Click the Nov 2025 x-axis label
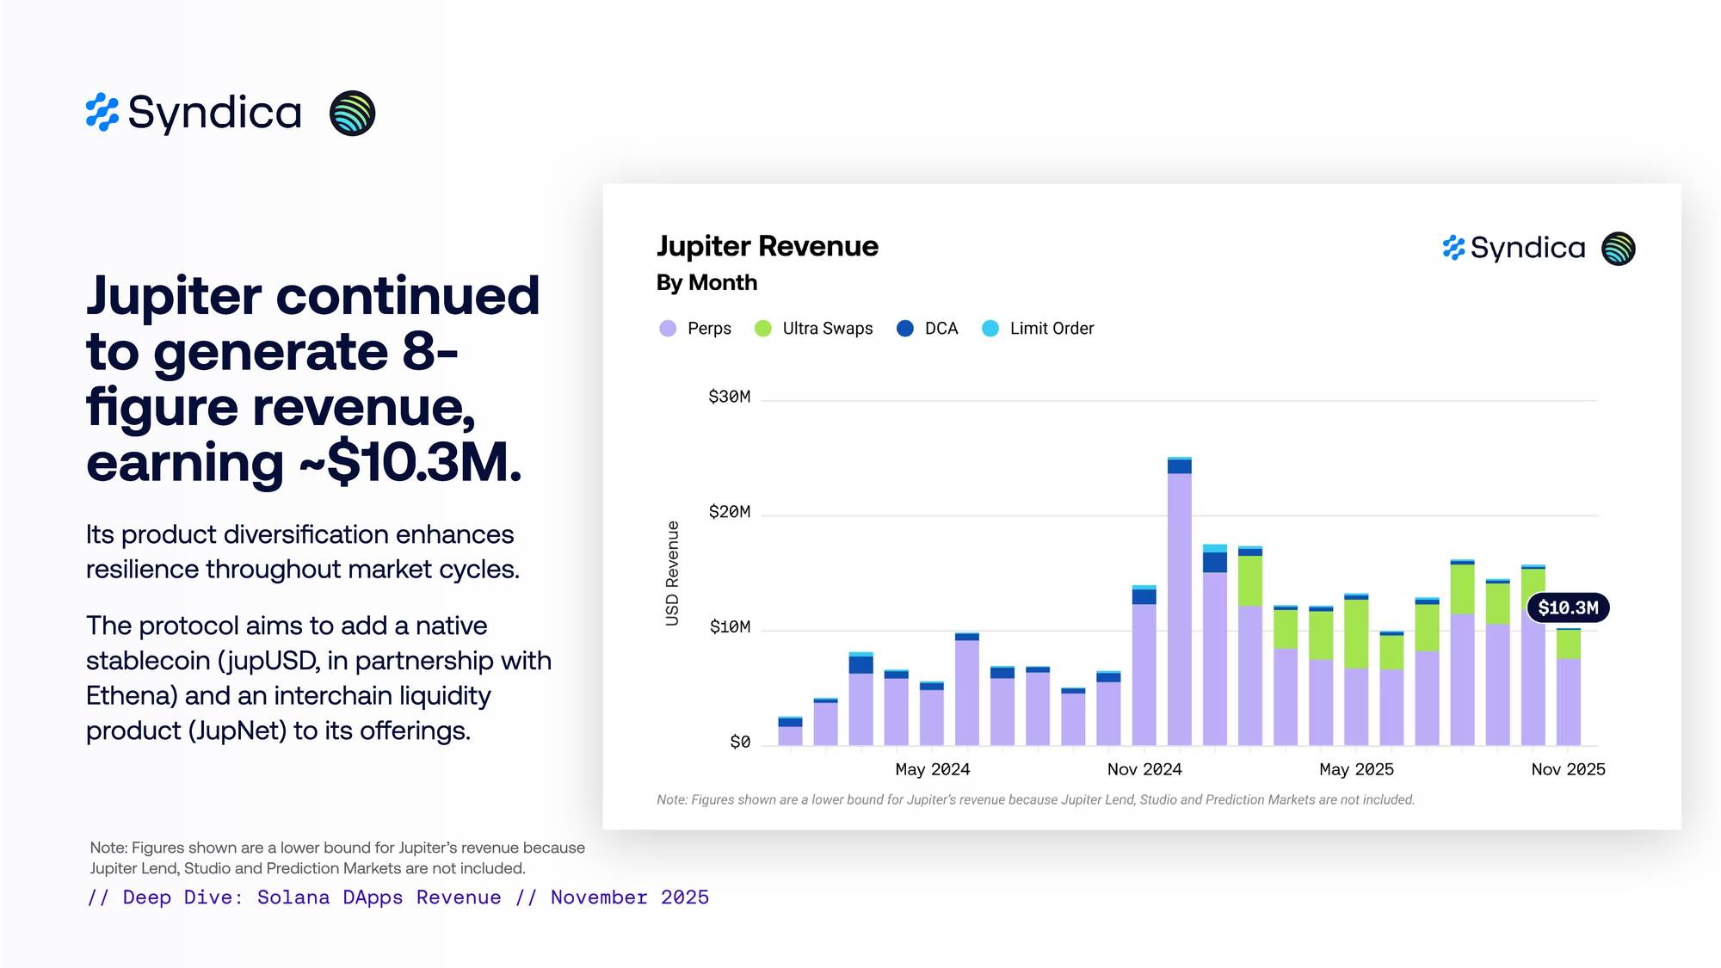 coord(1568,769)
